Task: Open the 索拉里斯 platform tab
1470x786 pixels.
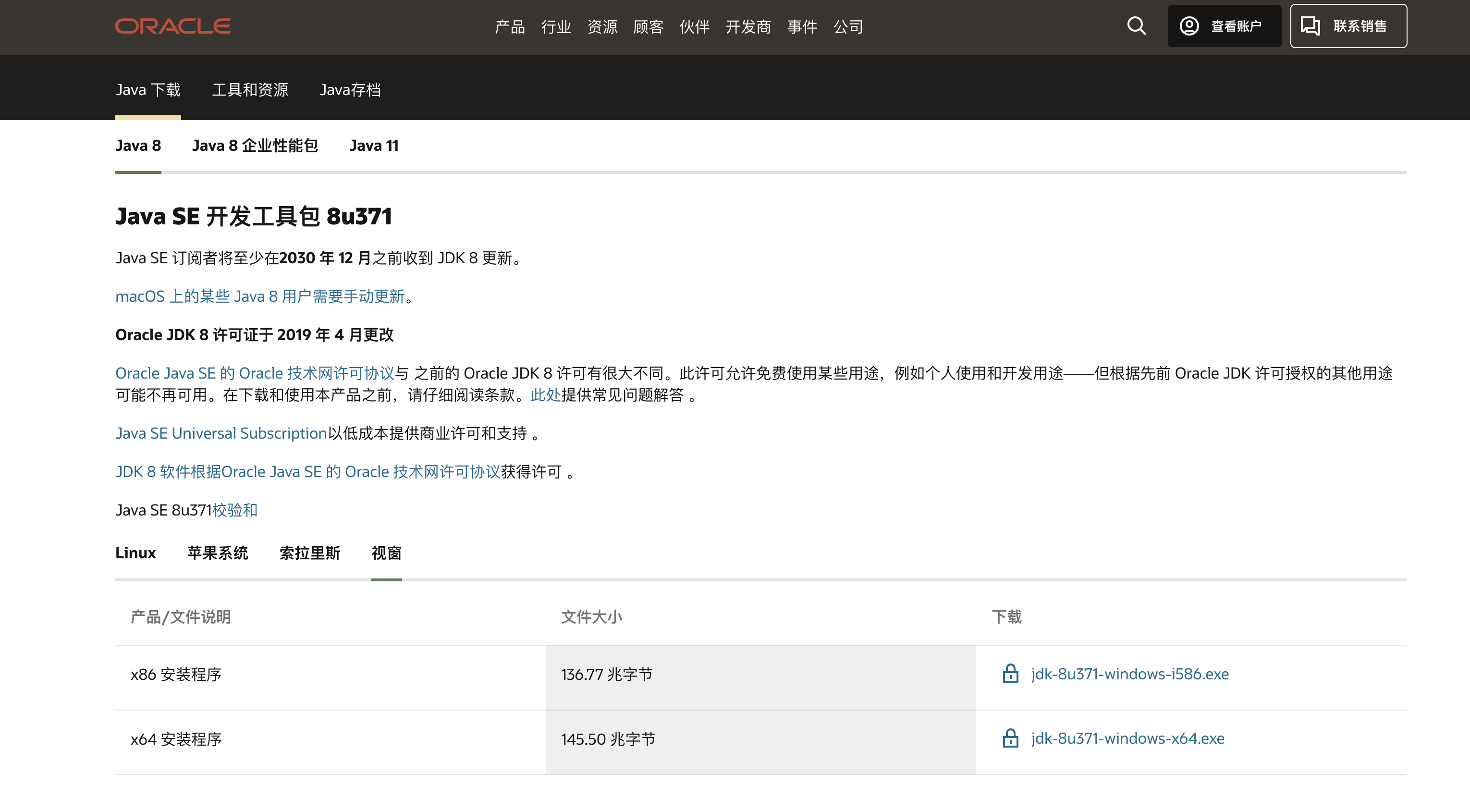Action: 309,553
